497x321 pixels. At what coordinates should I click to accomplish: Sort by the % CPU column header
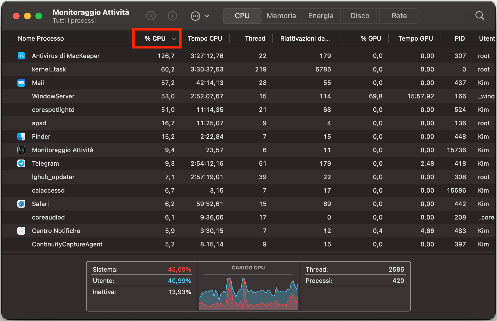click(x=155, y=38)
